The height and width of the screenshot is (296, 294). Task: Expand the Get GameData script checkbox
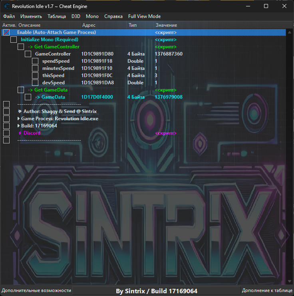[21, 90]
